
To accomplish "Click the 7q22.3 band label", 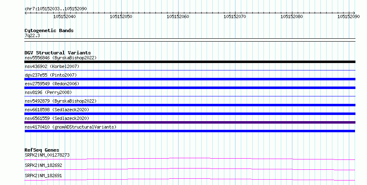I will (x=32, y=35).
